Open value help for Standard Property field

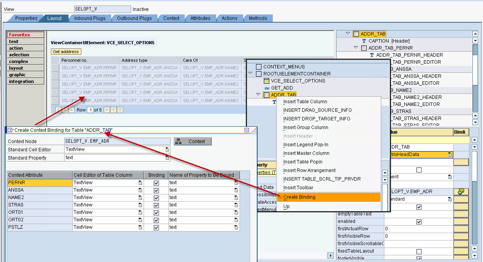pos(168,158)
